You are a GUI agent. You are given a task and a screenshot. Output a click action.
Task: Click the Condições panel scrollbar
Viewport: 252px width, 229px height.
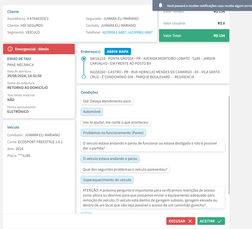[229, 143]
